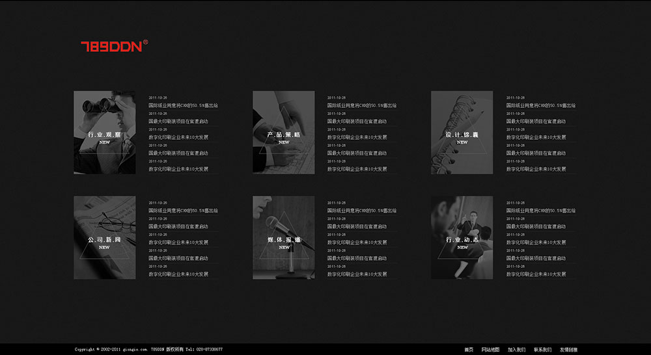Open the 行业动态 category image

(462, 238)
